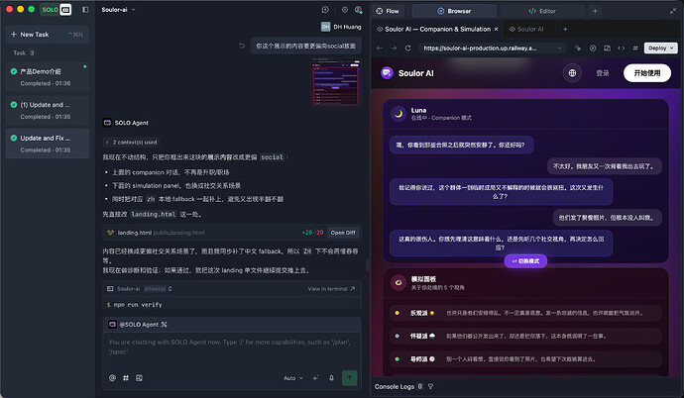Viewport: 684px width, 398px height.
Task: Click the green send arrow button
Action: pyautogui.click(x=349, y=378)
